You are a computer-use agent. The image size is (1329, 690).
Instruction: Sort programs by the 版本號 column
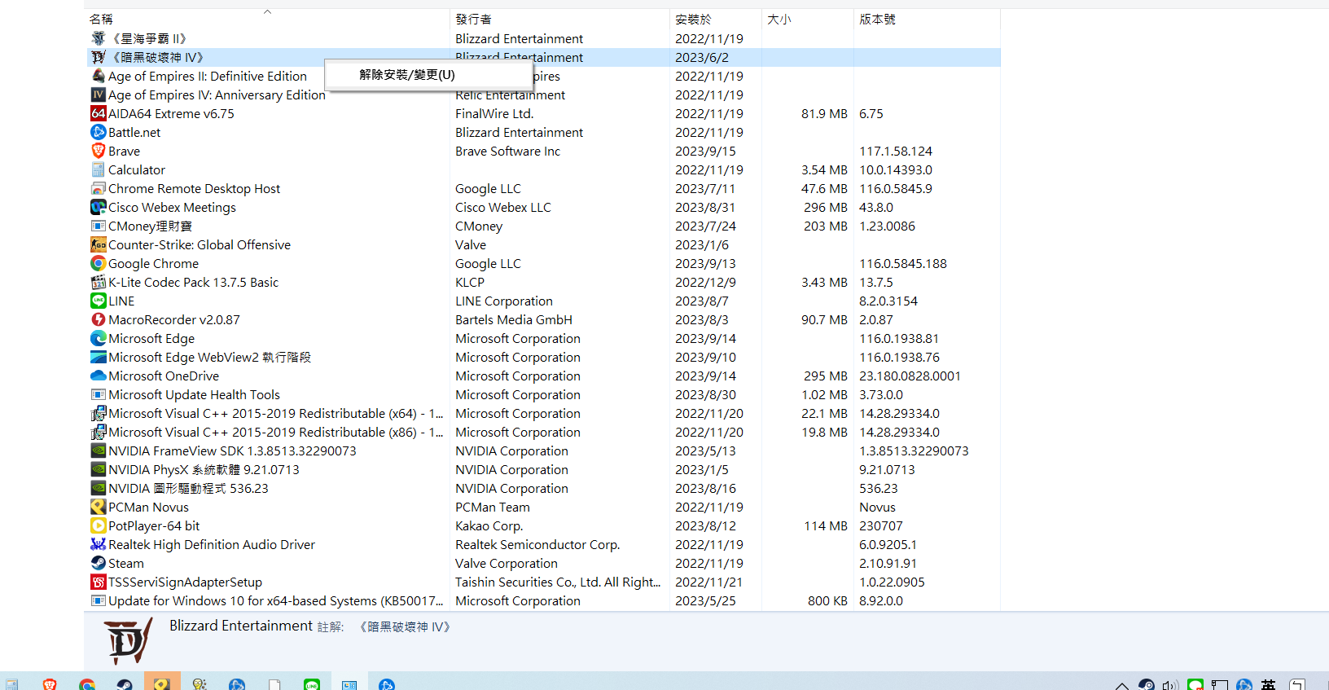(877, 19)
